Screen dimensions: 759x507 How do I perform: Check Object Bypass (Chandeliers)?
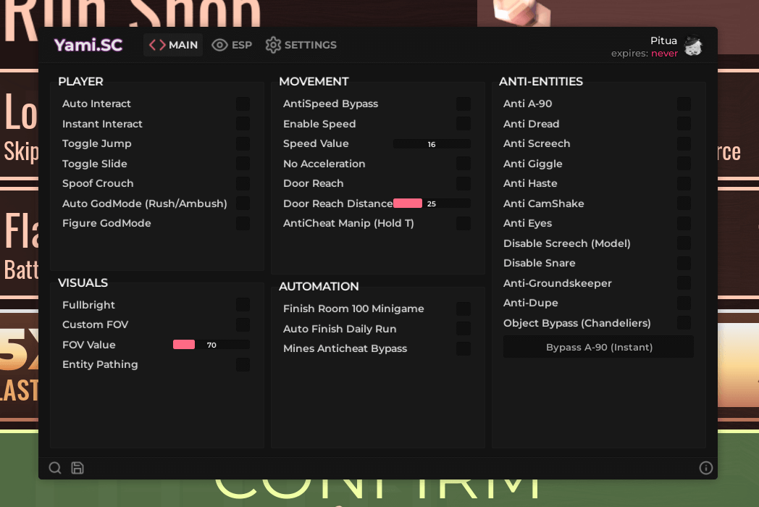click(x=684, y=323)
